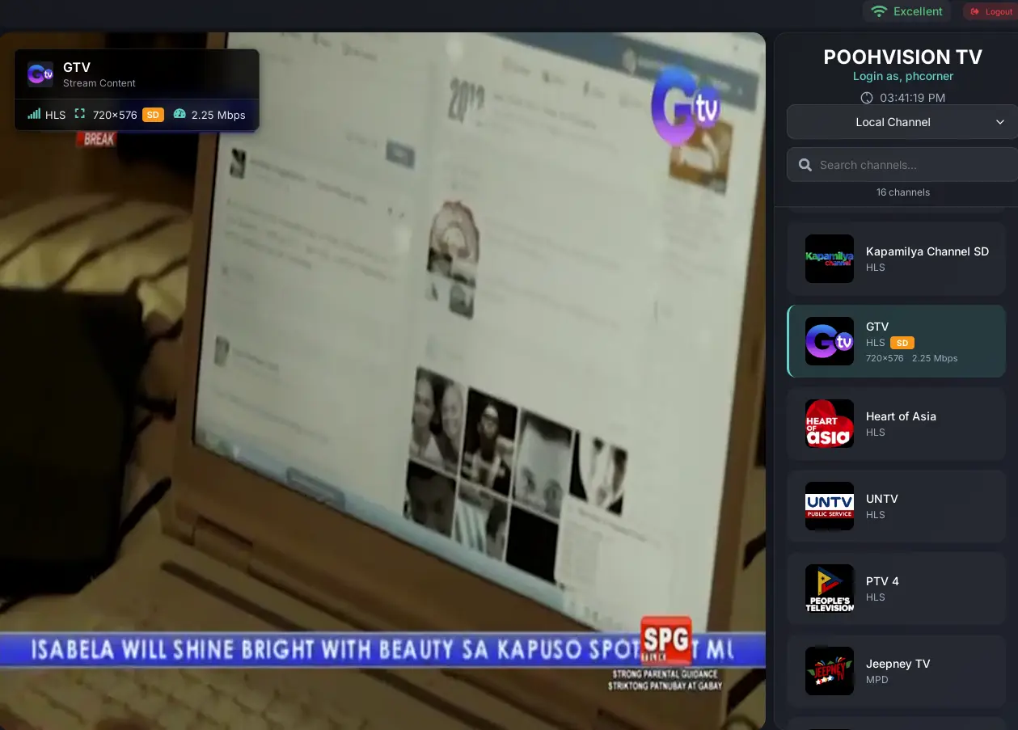Click the UNTV Public Service logo
The image size is (1018, 730).
(830, 506)
